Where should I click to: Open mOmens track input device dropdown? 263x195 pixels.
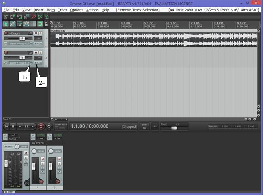(31, 43)
